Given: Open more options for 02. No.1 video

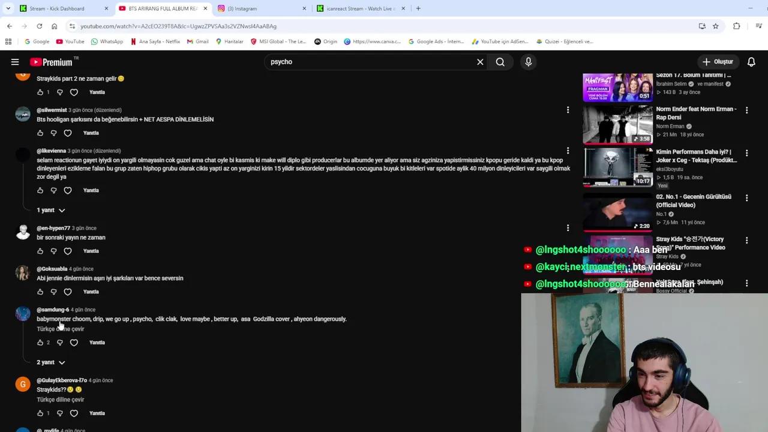Looking at the screenshot, I should (x=746, y=197).
